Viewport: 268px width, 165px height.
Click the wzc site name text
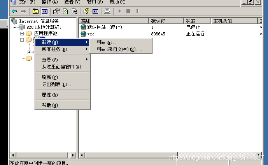point(91,34)
